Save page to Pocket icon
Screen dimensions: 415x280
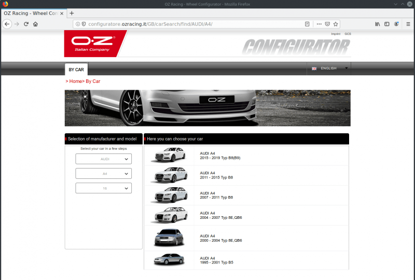pyautogui.click(x=327, y=24)
